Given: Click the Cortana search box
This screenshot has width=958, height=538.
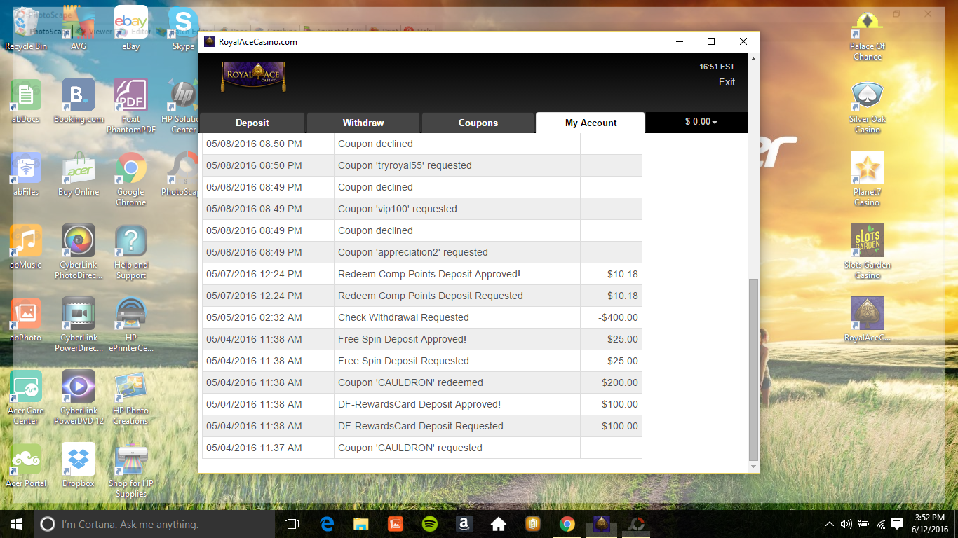Looking at the screenshot, I should point(154,524).
